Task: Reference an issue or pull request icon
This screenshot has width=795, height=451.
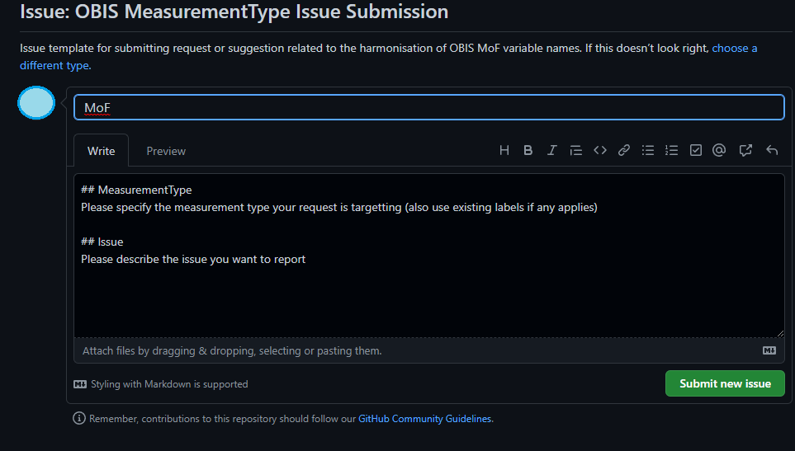Action: tap(745, 150)
